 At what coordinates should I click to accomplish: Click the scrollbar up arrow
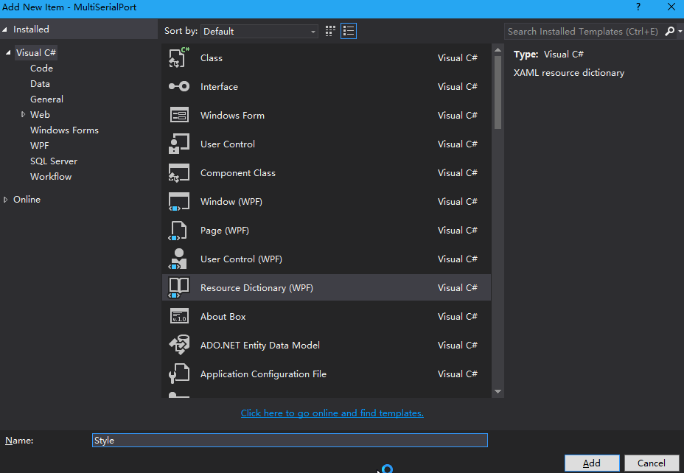[498, 50]
